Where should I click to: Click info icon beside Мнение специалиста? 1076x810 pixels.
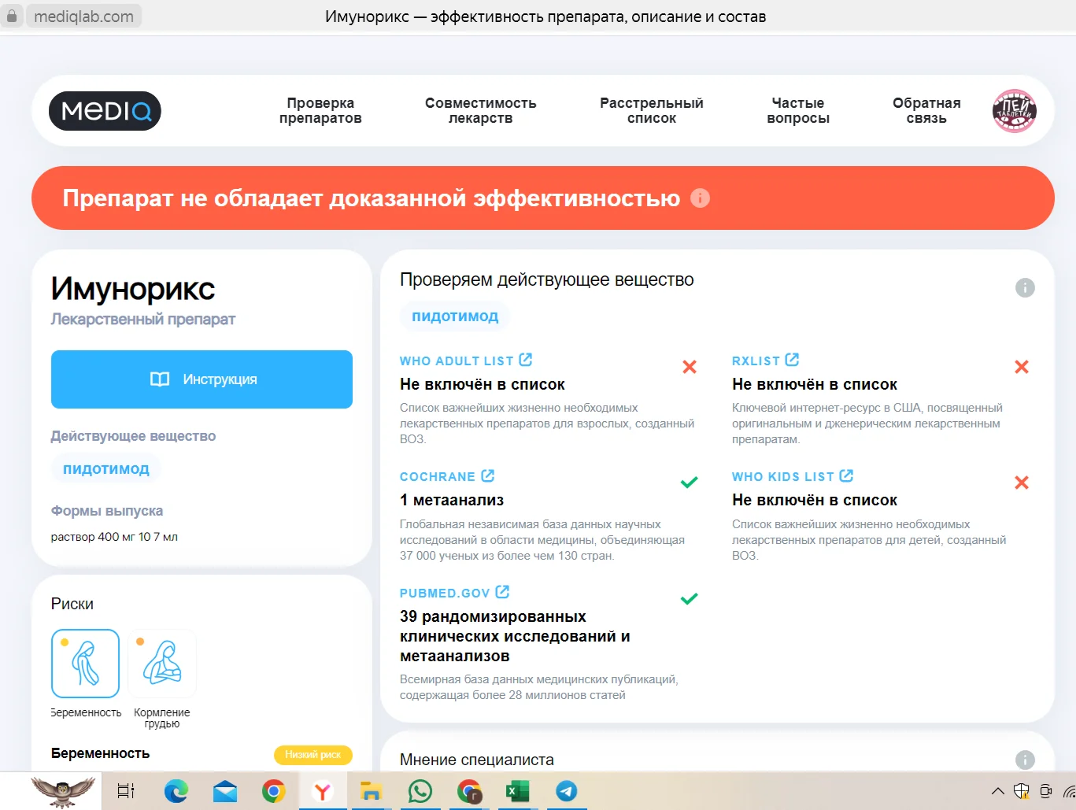(x=1024, y=760)
